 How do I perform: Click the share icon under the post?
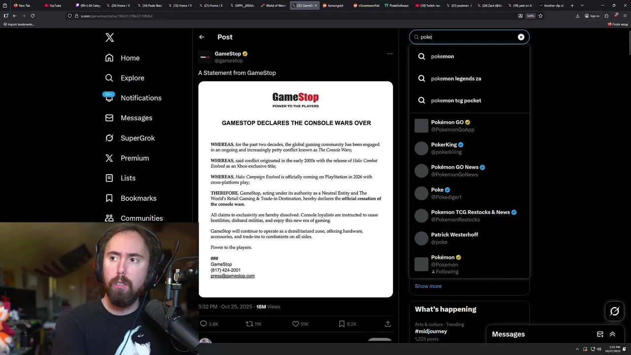tap(388, 324)
